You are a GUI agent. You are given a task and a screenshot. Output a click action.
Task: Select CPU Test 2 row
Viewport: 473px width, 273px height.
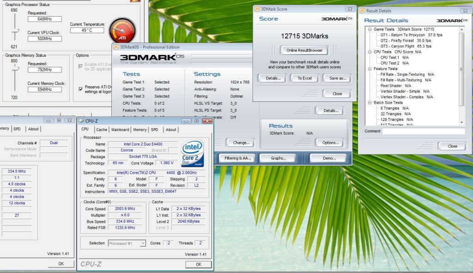click(394, 63)
